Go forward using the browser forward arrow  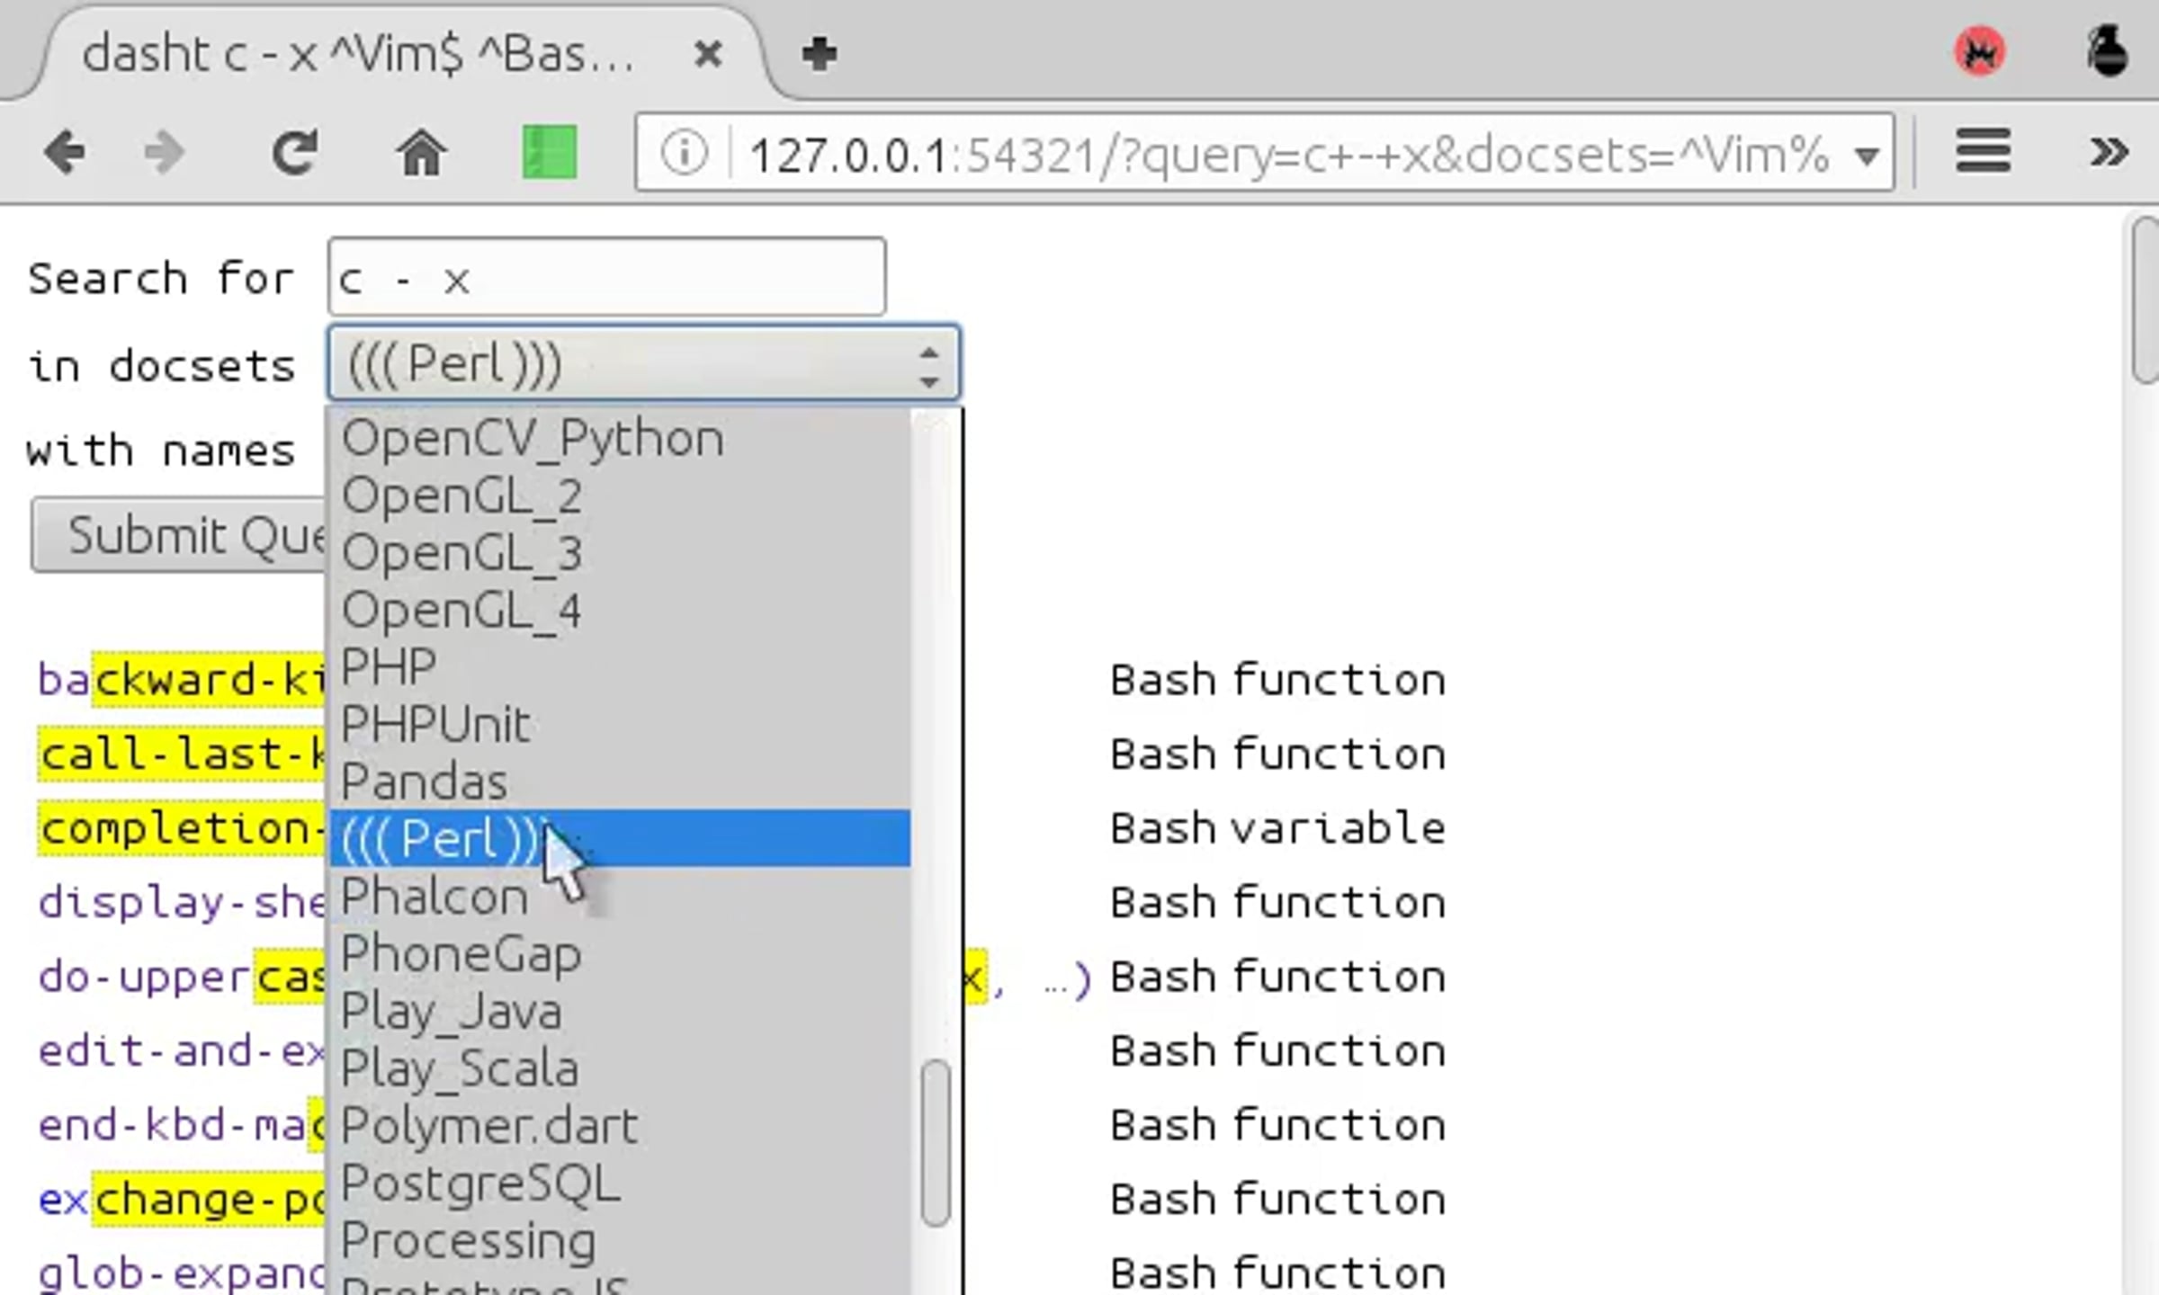164,153
